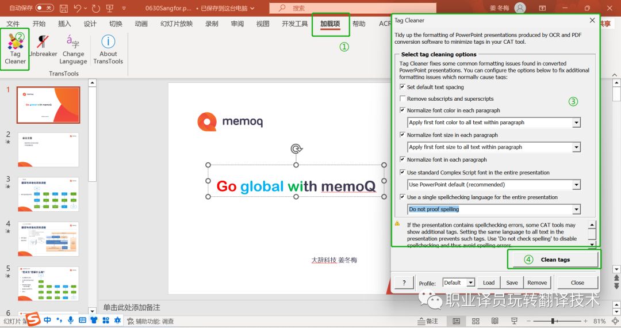Image resolution: width=621 pixels, height=328 pixels.
Task: Switch to the 切换 ribbon tab
Action: [x=116, y=24]
